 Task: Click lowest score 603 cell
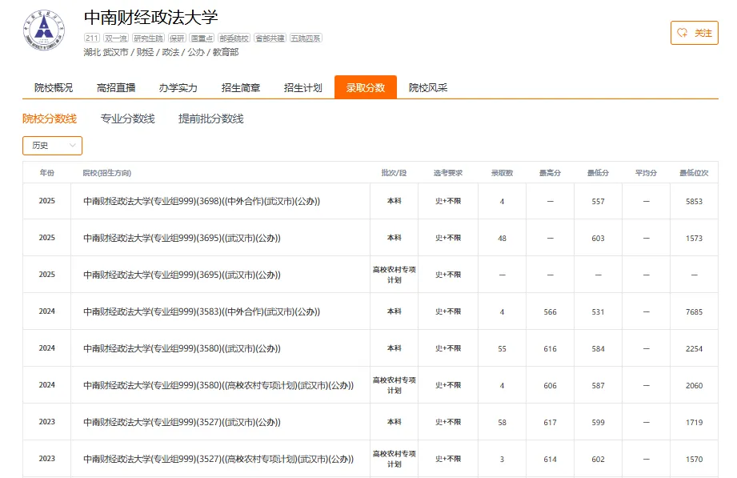coord(598,238)
